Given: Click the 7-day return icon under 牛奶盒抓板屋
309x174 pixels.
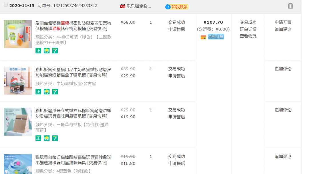Looking at the screenshot, I should click(x=55, y=91).
